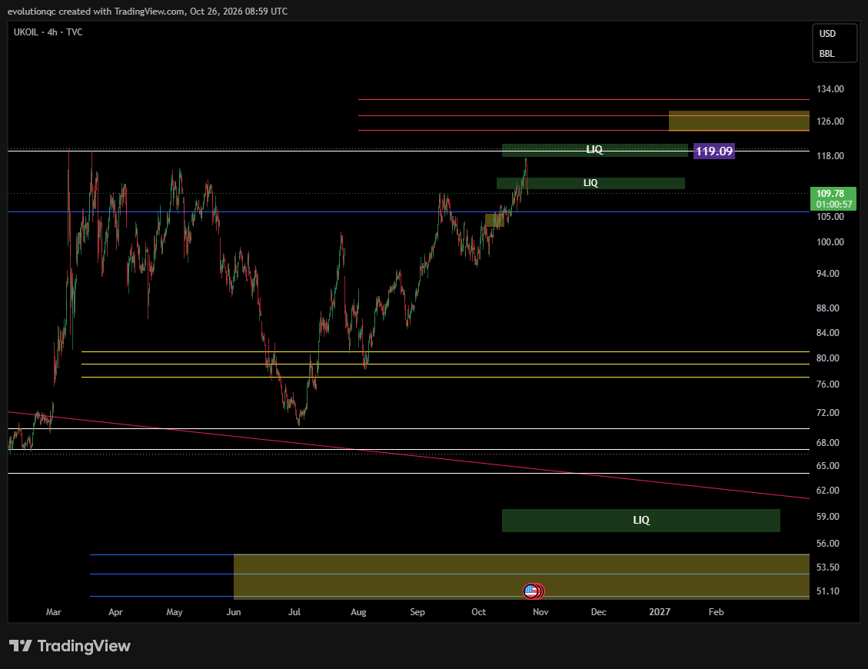Image resolution: width=868 pixels, height=669 pixels.
Task: Click the BBL unit label
Action: coord(827,54)
